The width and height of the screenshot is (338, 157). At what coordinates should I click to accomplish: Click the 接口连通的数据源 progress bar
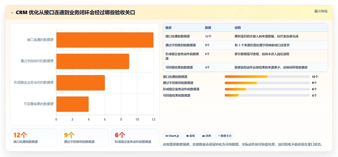267,77
